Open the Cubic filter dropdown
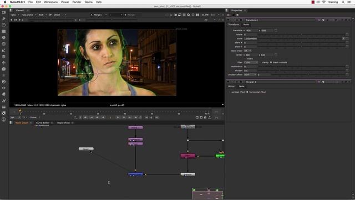This screenshot has width=355, height=200. coord(251,62)
